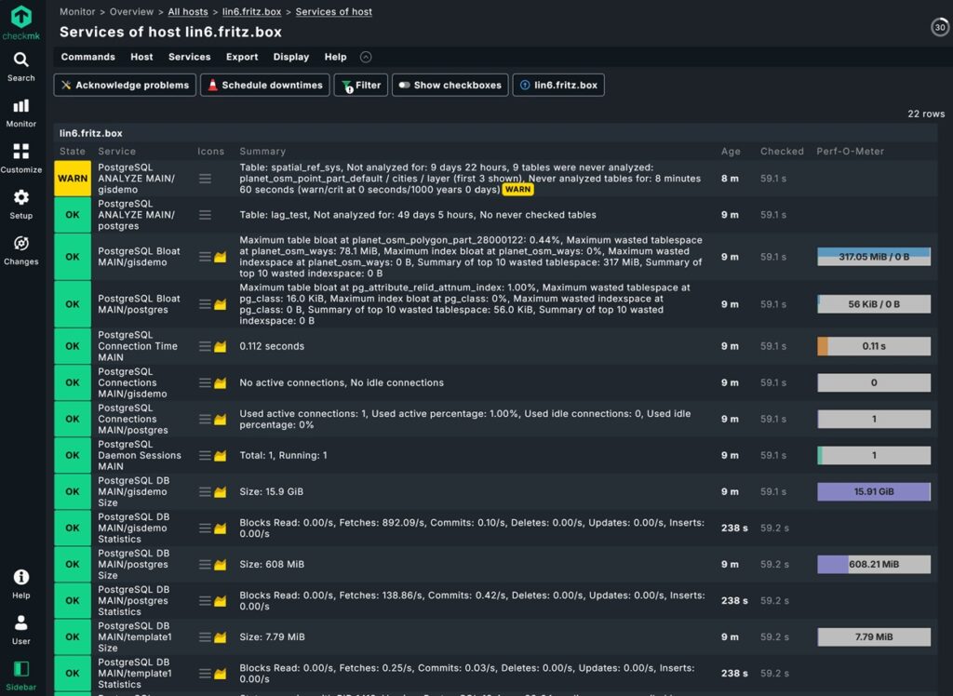Open action menu for PostgreSQL ANALYZE MAIN/gisdemo
Screen dimensions: 953x696
206,179
